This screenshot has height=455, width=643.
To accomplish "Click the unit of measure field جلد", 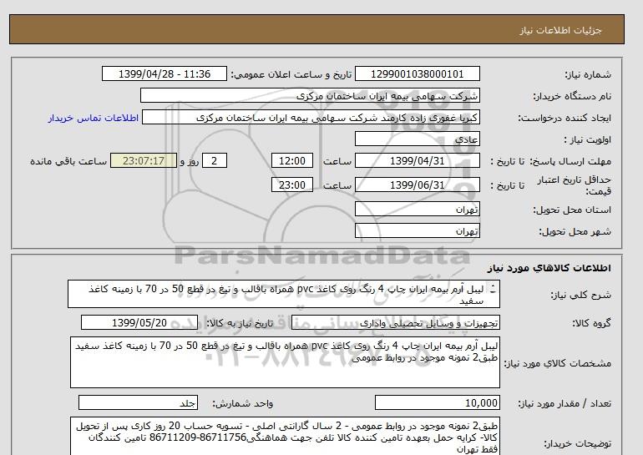I will pyautogui.click(x=138, y=402).
